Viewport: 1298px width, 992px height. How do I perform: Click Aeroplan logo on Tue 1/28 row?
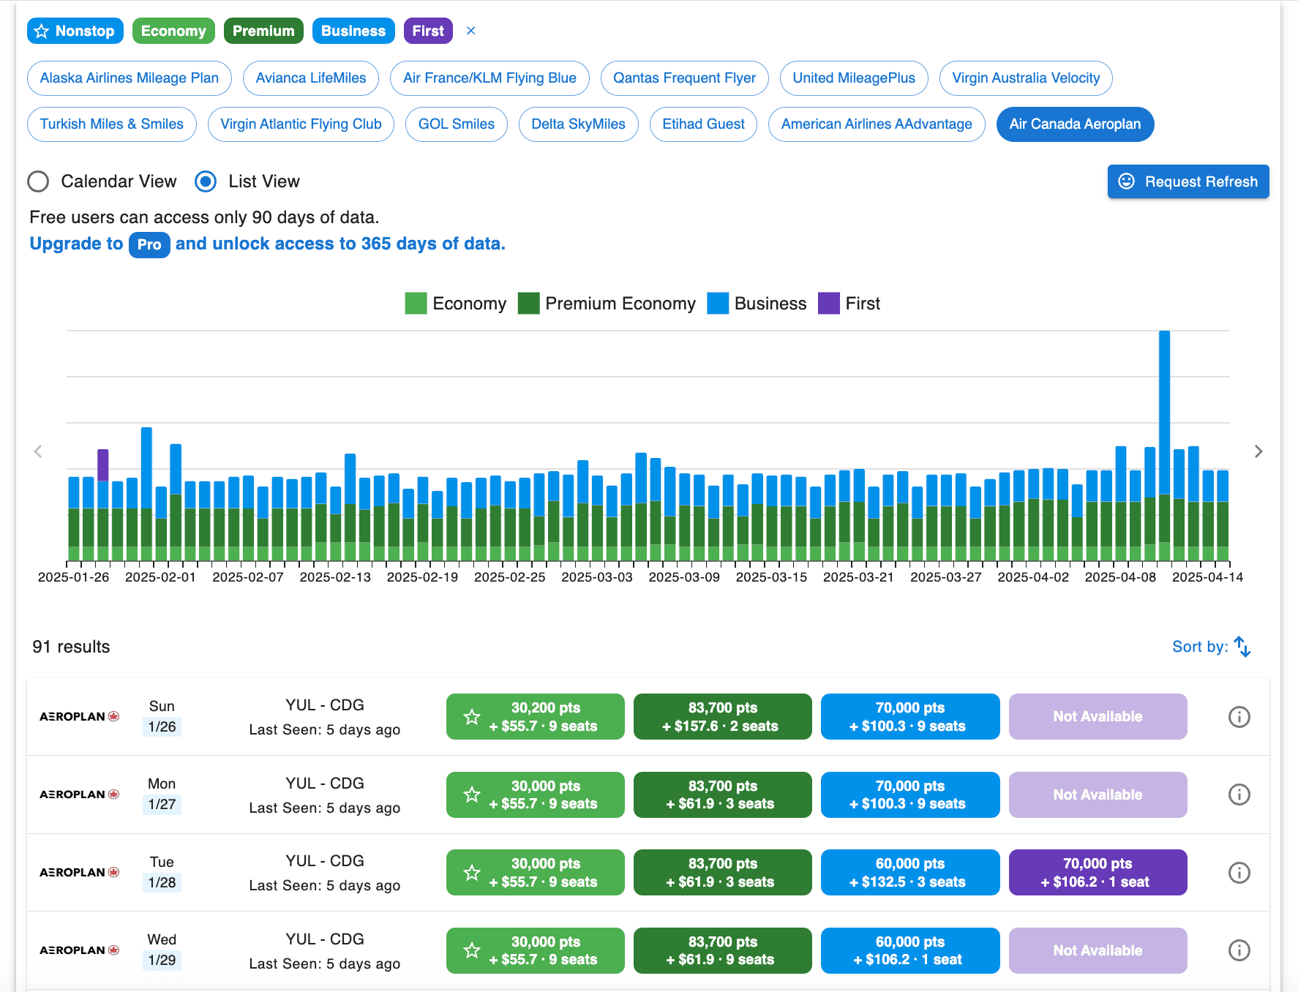coord(79,873)
